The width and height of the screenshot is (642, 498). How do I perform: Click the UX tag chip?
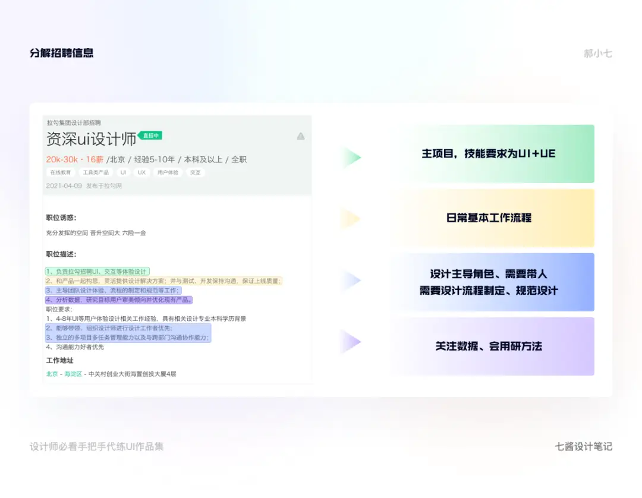141,172
